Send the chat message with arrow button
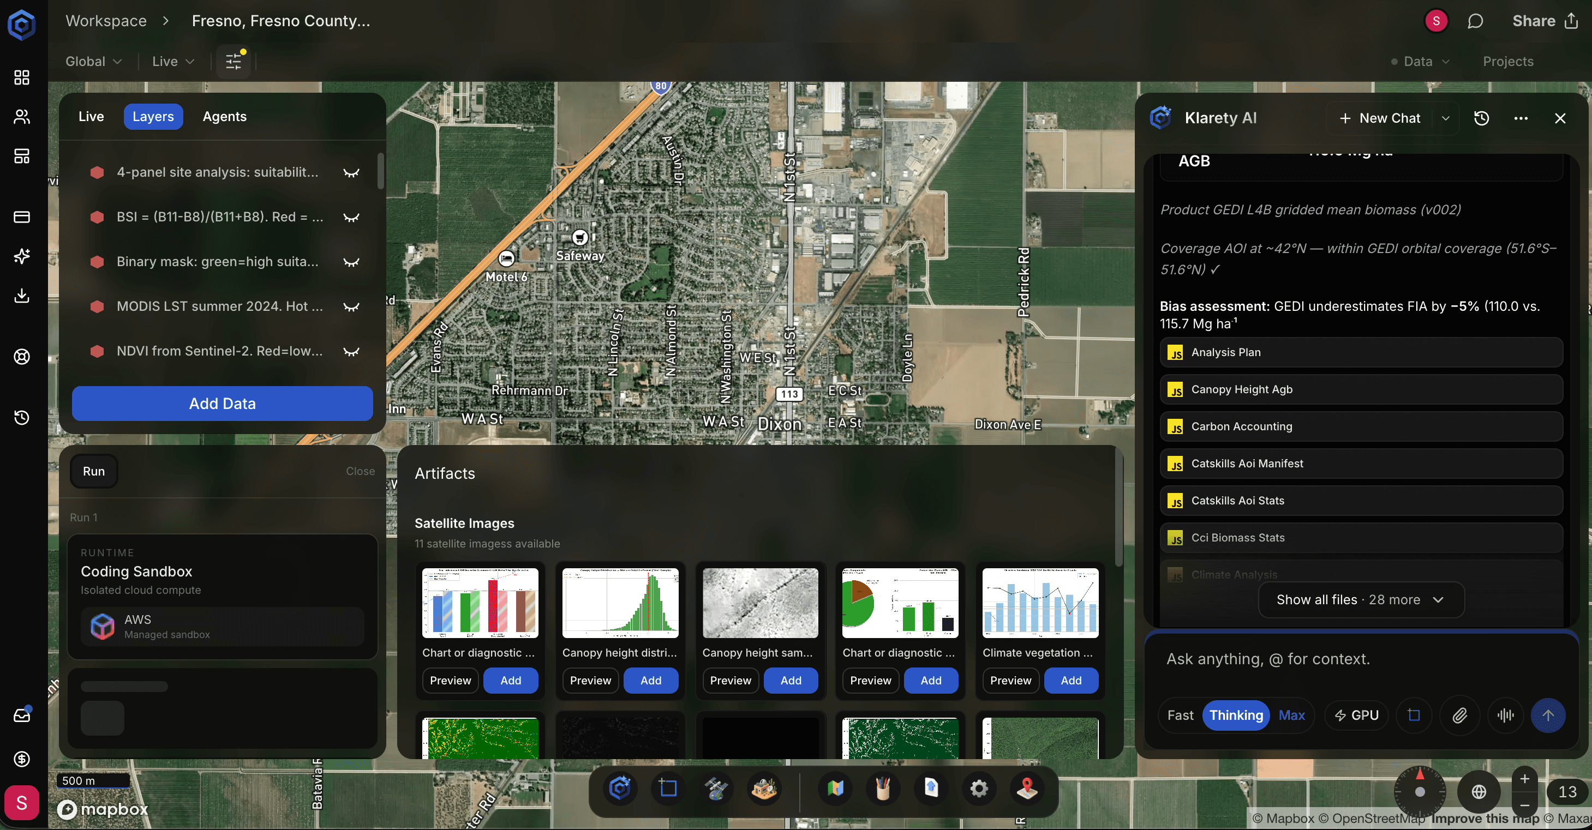The image size is (1592, 830). pyautogui.click(x=1548, y=715)
